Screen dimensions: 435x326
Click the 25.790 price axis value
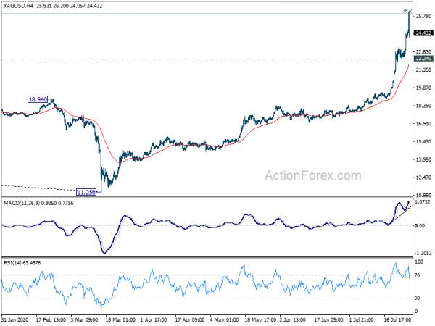423,16
